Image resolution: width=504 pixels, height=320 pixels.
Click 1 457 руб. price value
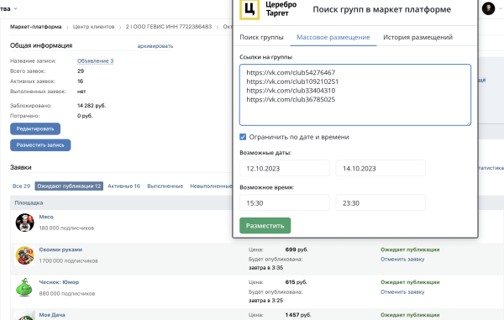[x=298, y=315]
